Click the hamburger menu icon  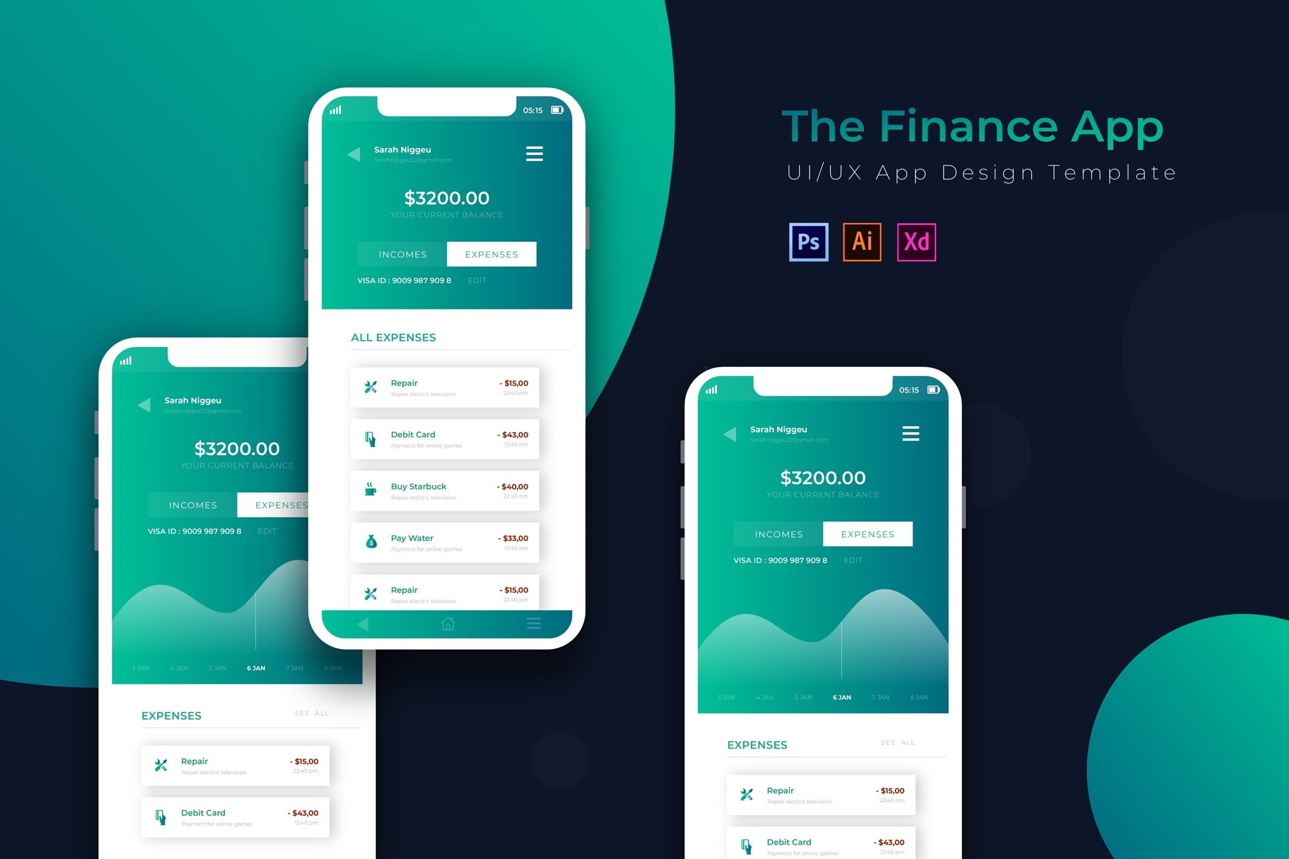point(537,155)
